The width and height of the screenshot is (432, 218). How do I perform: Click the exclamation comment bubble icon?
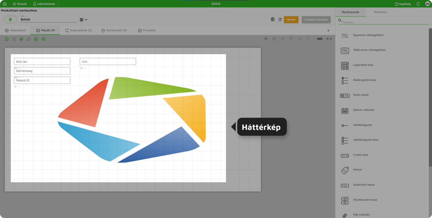pos(29,39)
